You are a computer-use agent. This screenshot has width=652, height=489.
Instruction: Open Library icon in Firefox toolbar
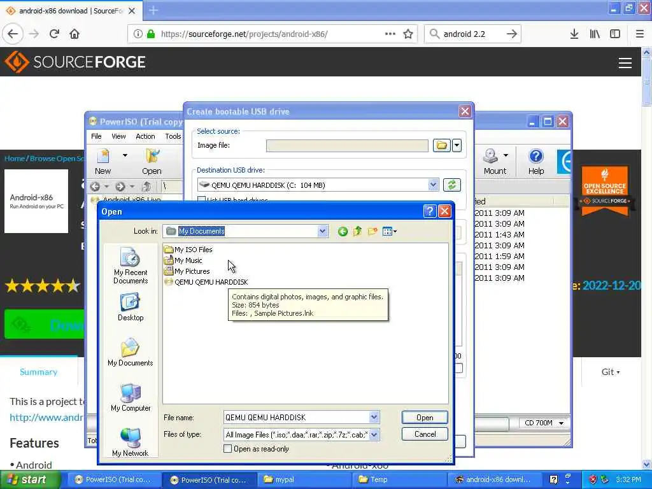pos(595,34)
